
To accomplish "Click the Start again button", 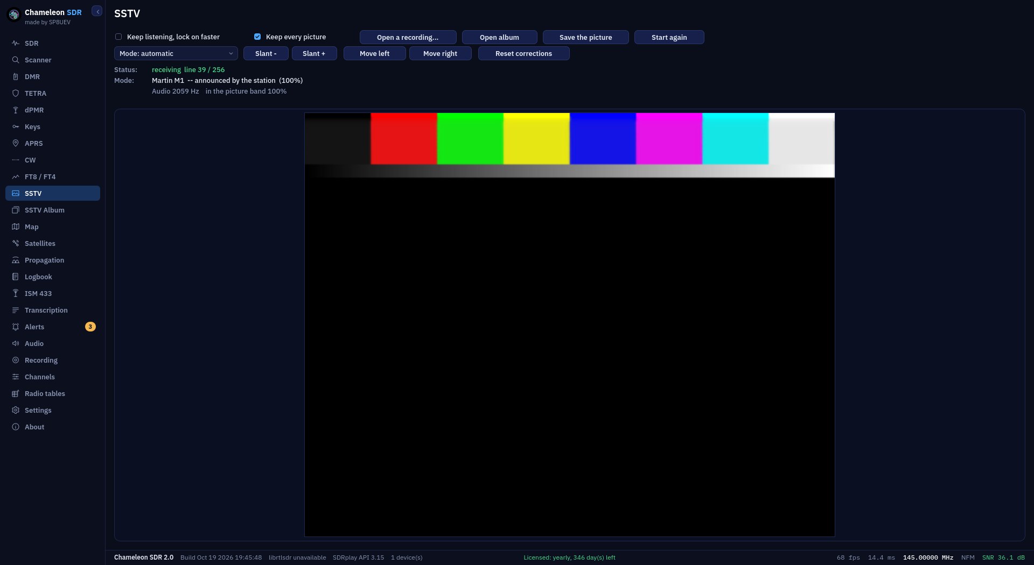I will [669, 37].
